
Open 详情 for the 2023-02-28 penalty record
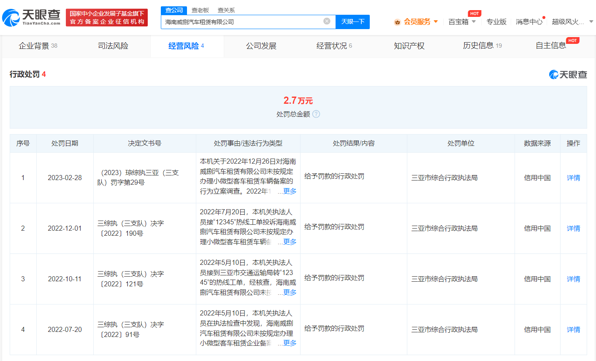573,178
